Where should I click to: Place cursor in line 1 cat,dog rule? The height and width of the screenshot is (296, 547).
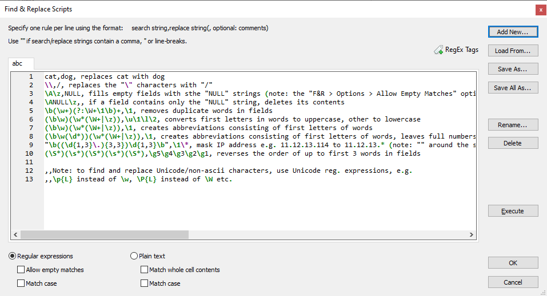(x=105, y=76)
